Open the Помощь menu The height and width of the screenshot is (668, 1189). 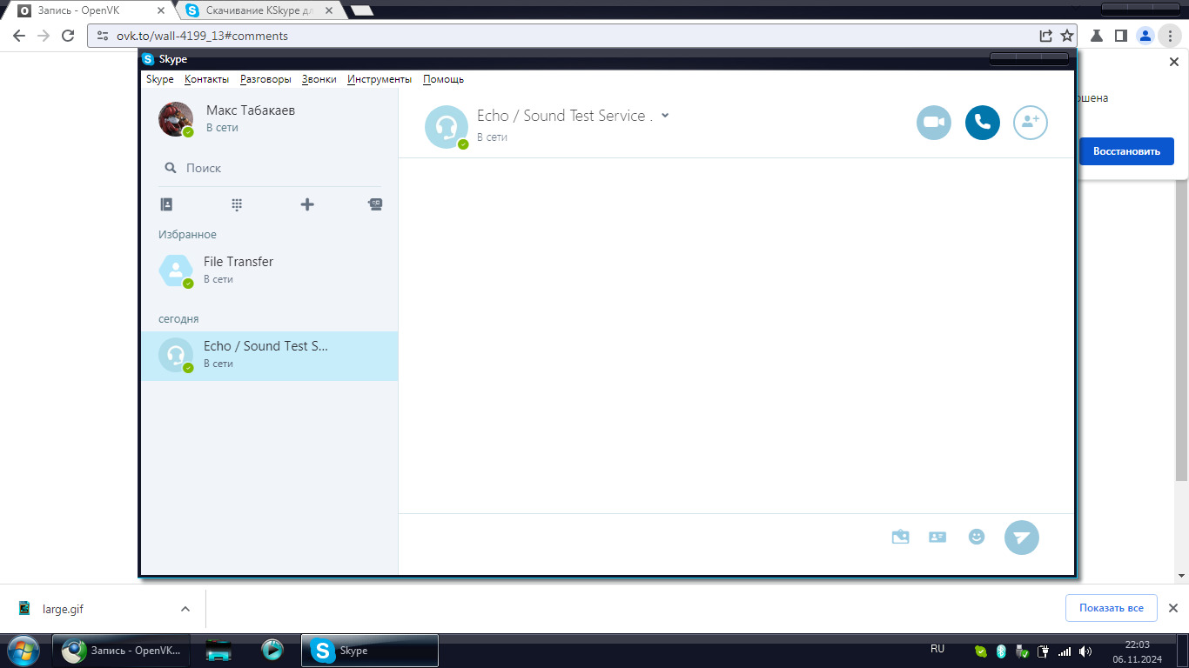point(443,79)
